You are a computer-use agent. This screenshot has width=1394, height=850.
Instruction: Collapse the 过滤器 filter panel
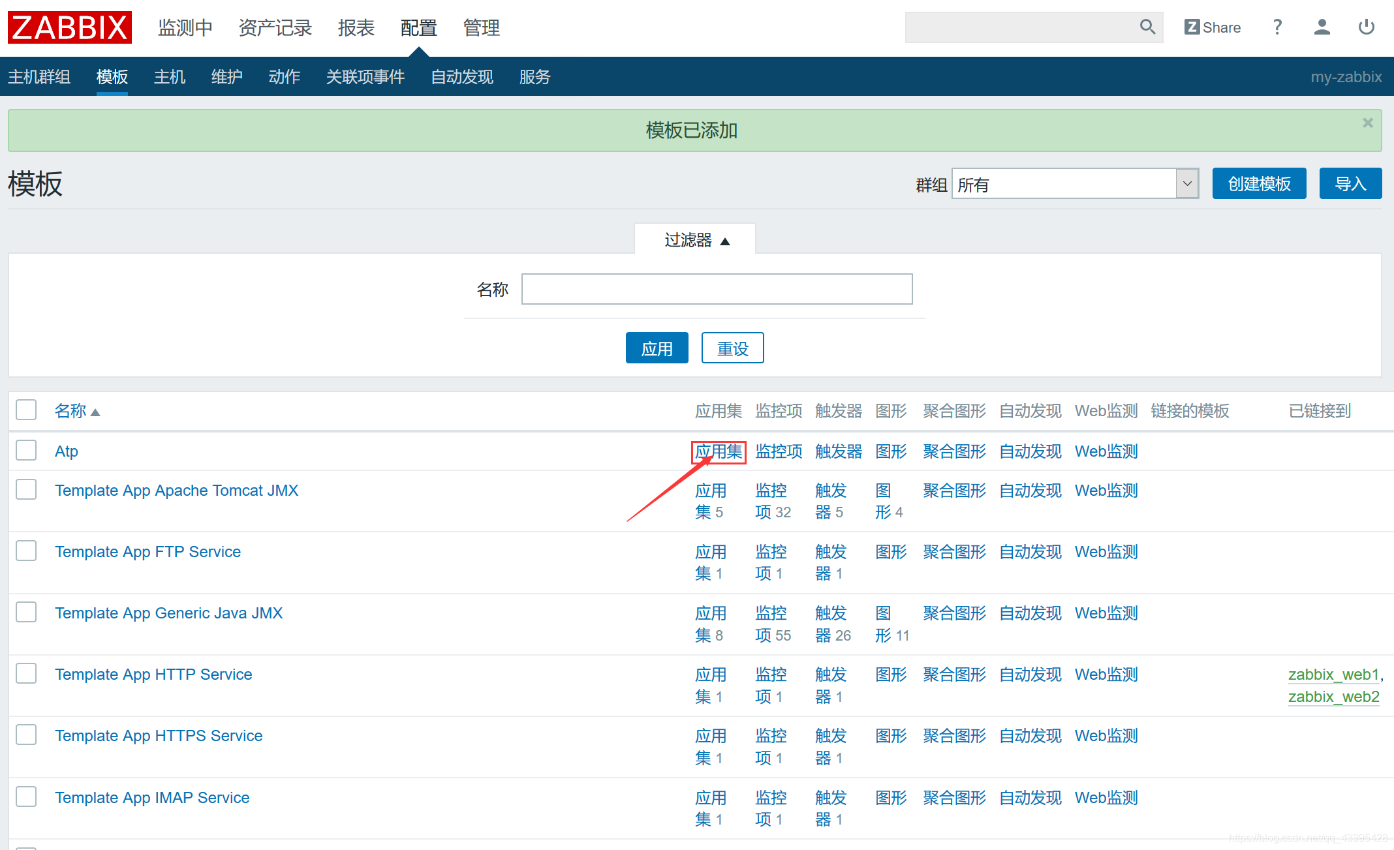696,240
